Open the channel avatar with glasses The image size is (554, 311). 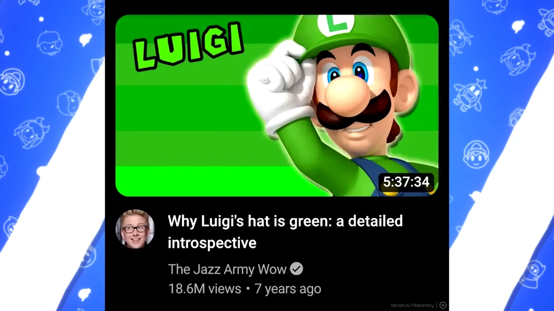pyautogui.click(x=135, y=229)
